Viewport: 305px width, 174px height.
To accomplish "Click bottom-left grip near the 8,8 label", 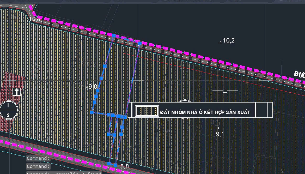I will pyautogui.click(x=109, y=164).
